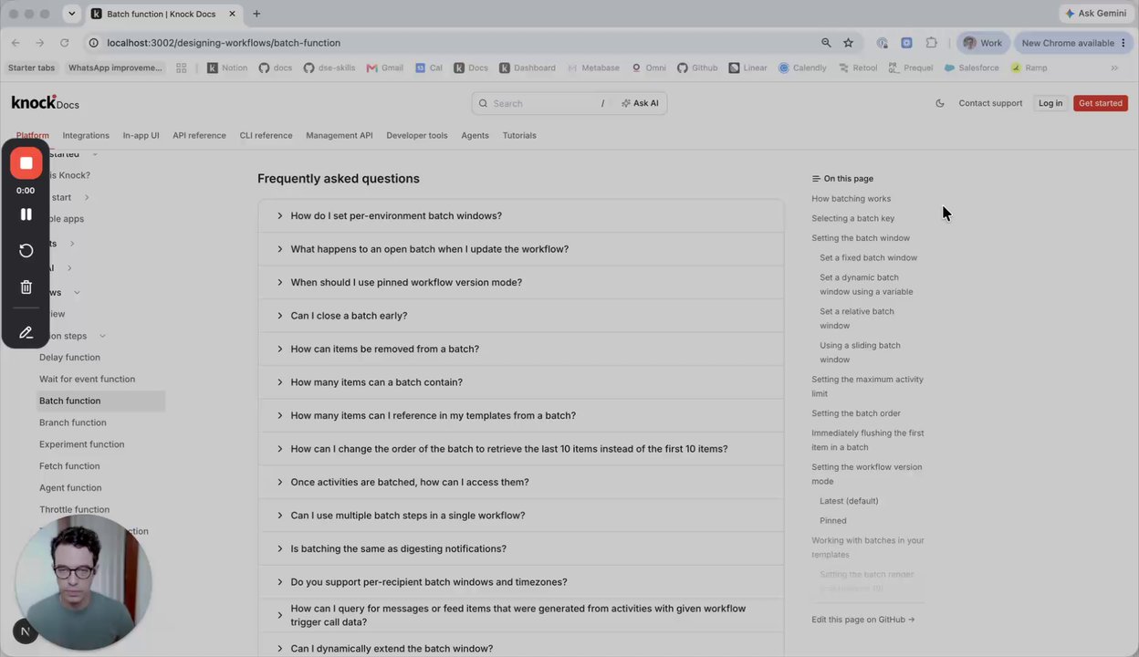Open a new browser tab
Screen dimensions: 1139x657
pos(256,14)
